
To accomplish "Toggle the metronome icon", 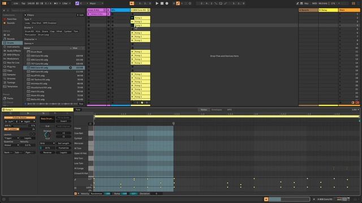I will pyautogui.click(x=56, y=3).
